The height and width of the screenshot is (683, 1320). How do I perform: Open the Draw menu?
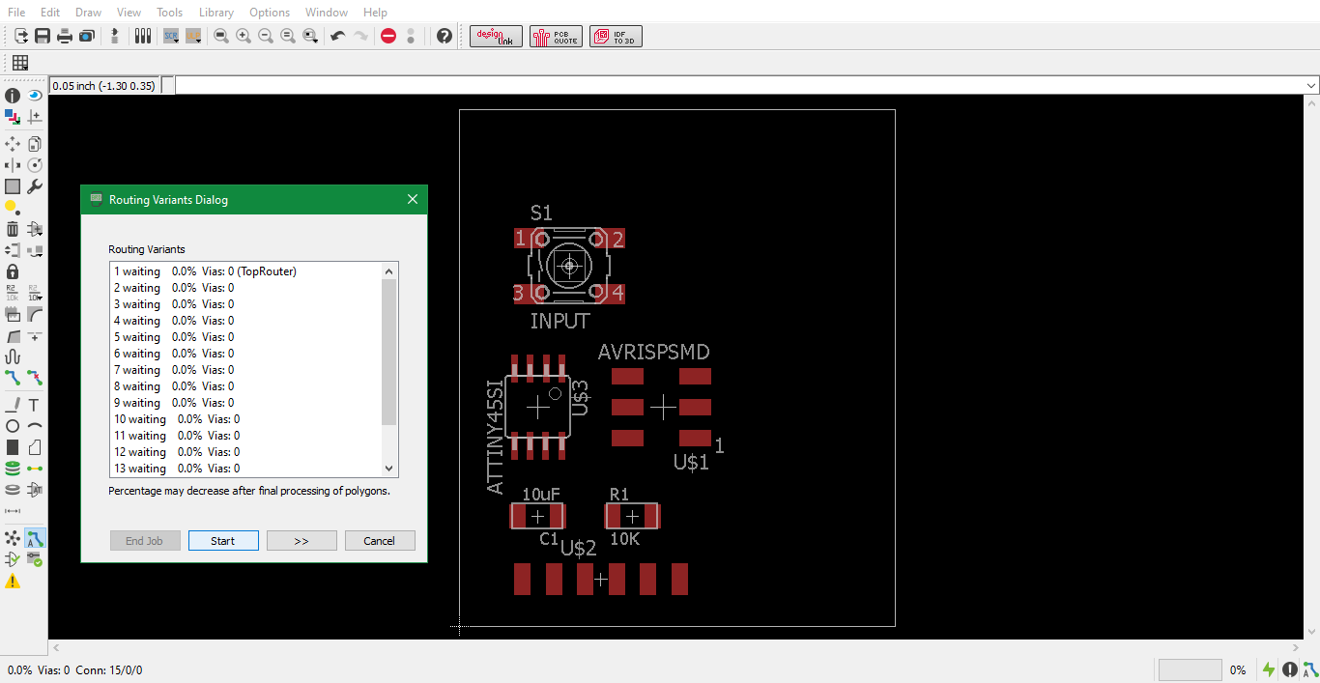[88, 13]
